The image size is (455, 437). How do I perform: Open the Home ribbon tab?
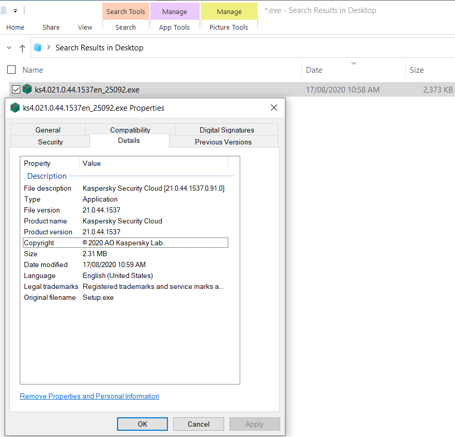pos(16,27)
